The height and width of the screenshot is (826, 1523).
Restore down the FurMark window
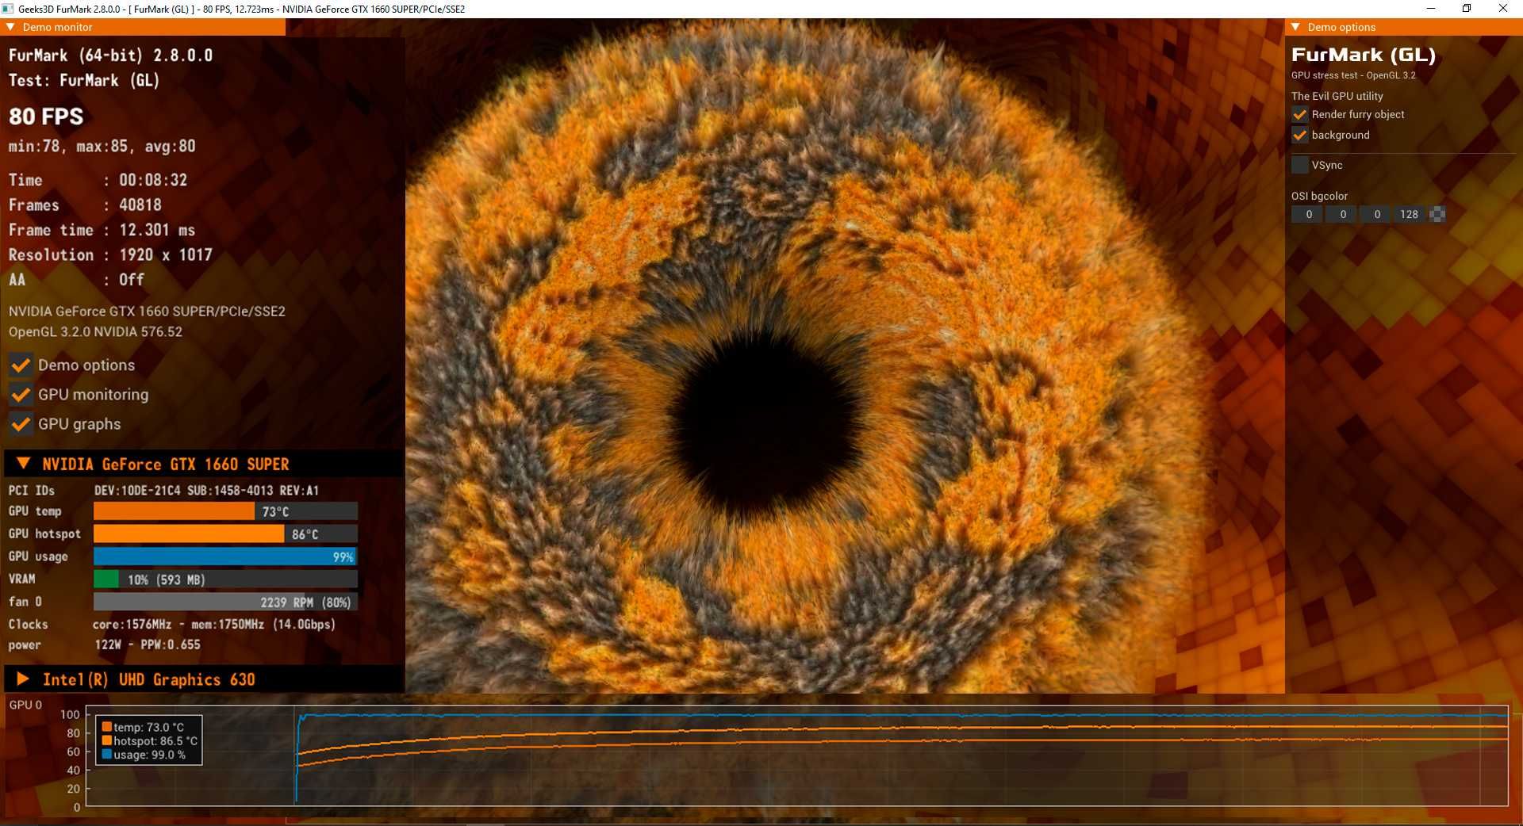click(x=1467, y=9)
